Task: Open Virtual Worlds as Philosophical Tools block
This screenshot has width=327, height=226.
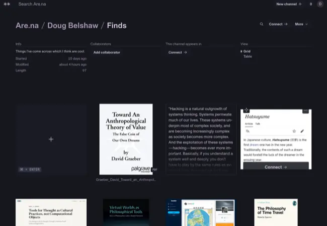Action: (126, 212)
